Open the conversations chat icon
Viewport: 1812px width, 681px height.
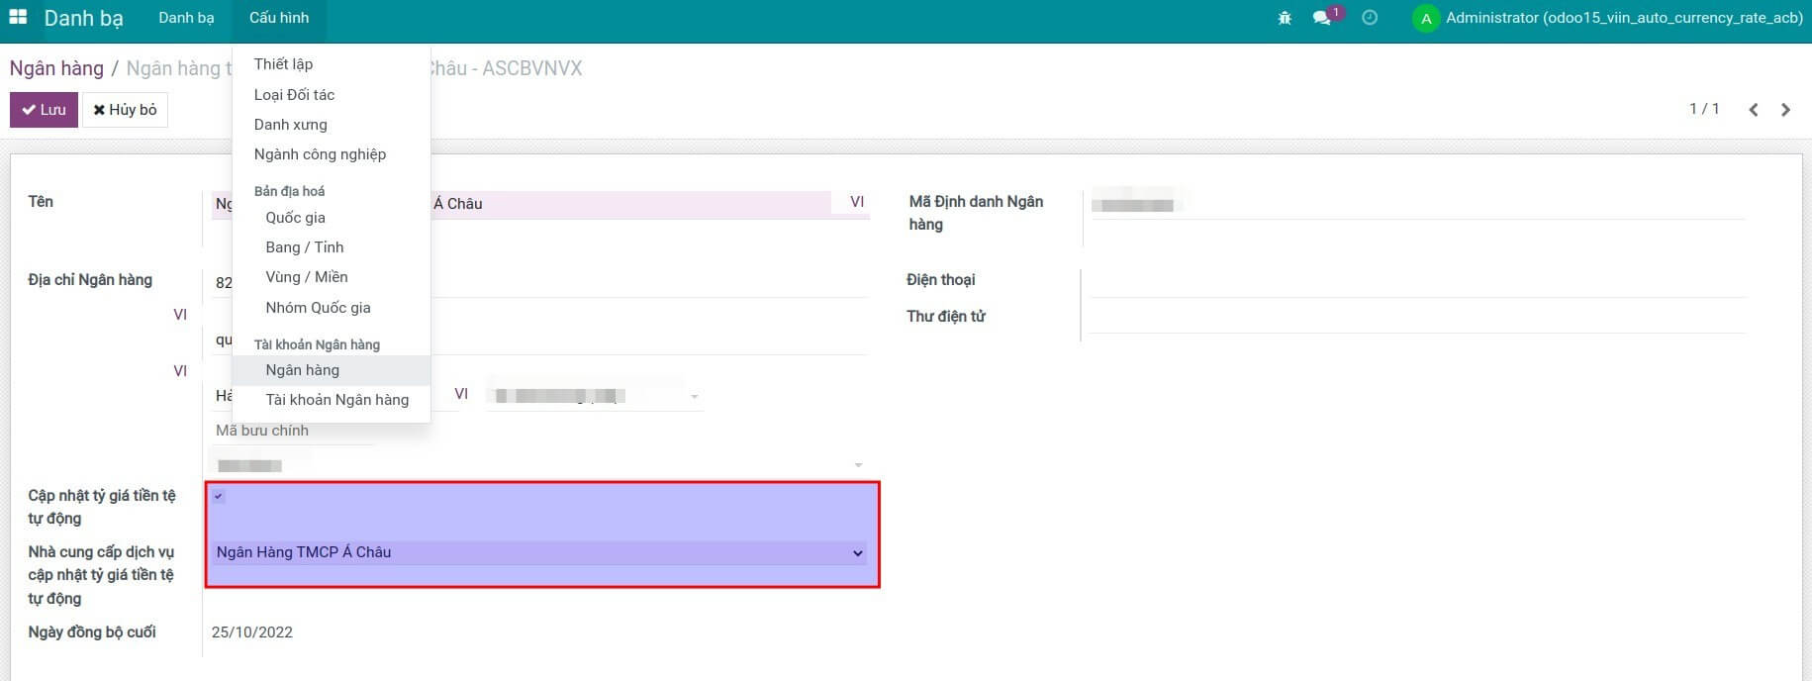(1321, 18)
